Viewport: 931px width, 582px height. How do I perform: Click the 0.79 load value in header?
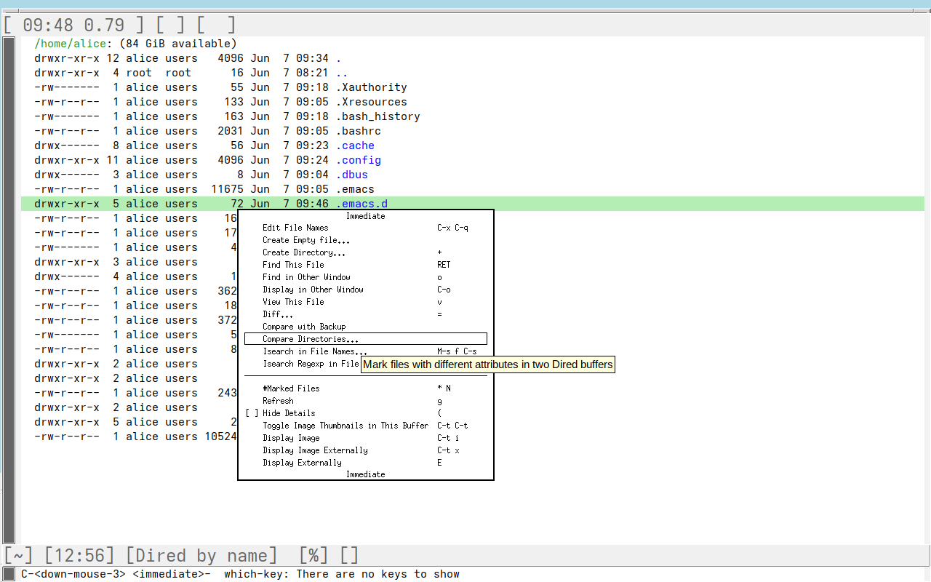104,25
